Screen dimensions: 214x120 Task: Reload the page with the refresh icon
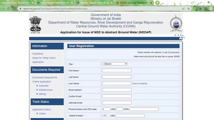8,9
